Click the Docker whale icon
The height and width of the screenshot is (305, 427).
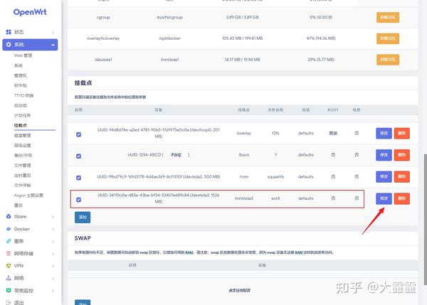(x=9, y=229)
